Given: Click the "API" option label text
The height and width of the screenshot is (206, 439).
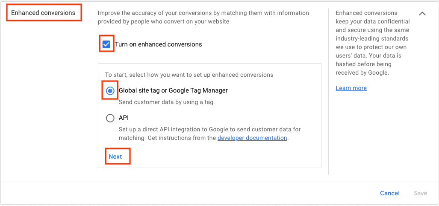Looking at the screenshot, I should [x=124, y=118].
